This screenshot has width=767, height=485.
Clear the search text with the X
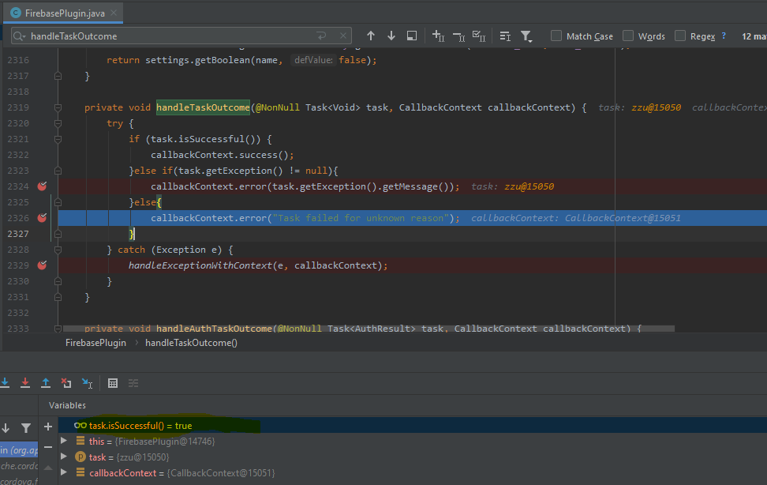pyautogui.click(x=343, y=36)
